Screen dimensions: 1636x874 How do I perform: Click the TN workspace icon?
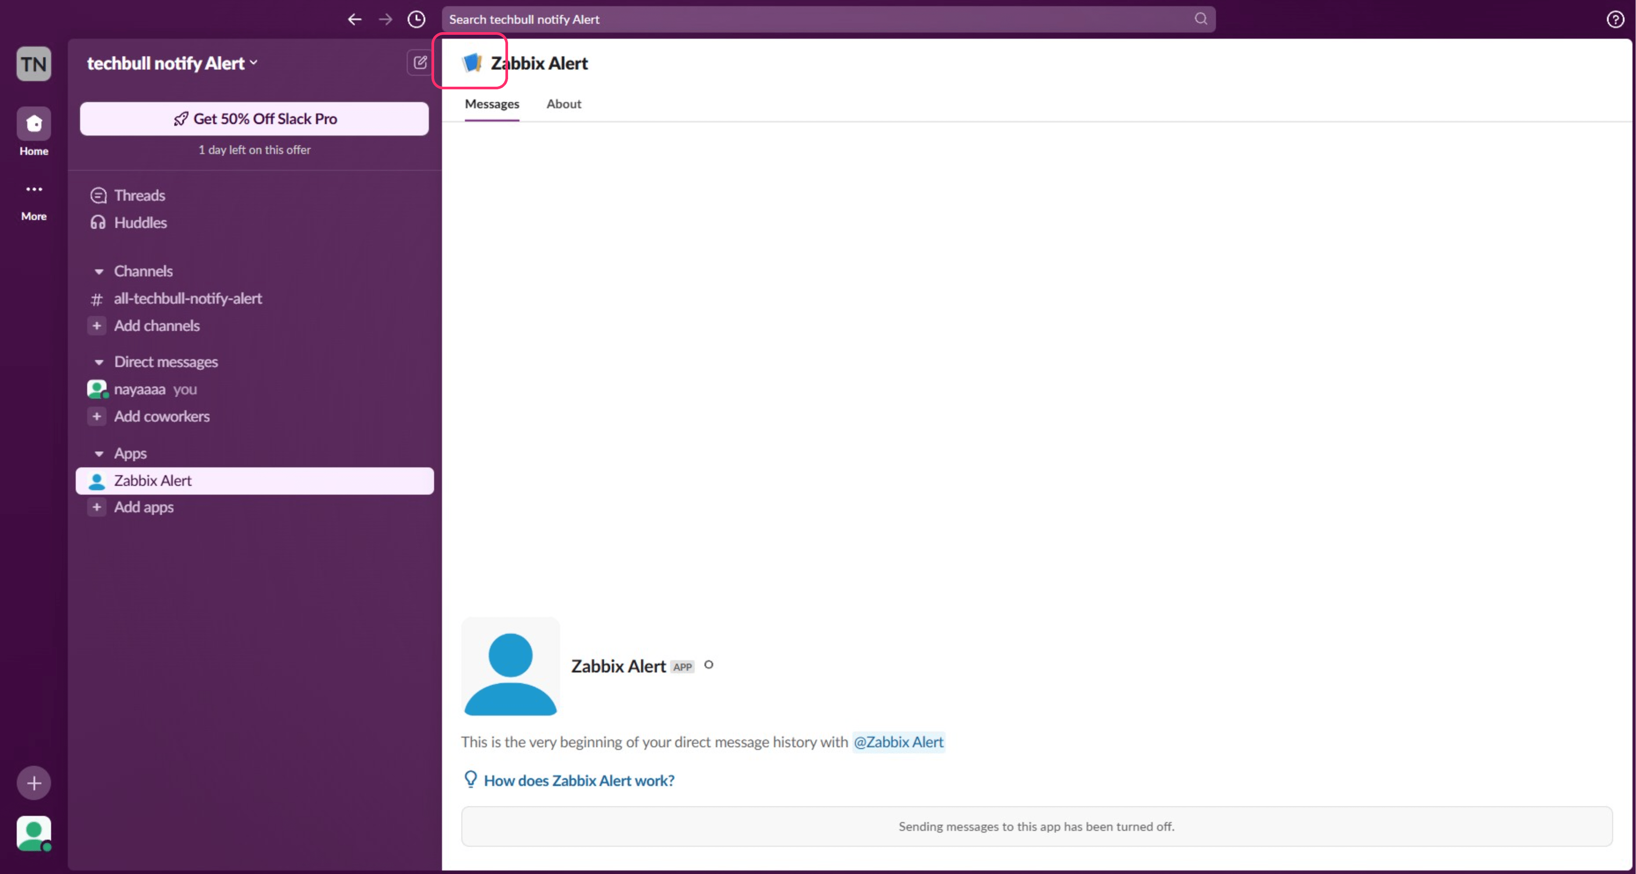(33, 63)
